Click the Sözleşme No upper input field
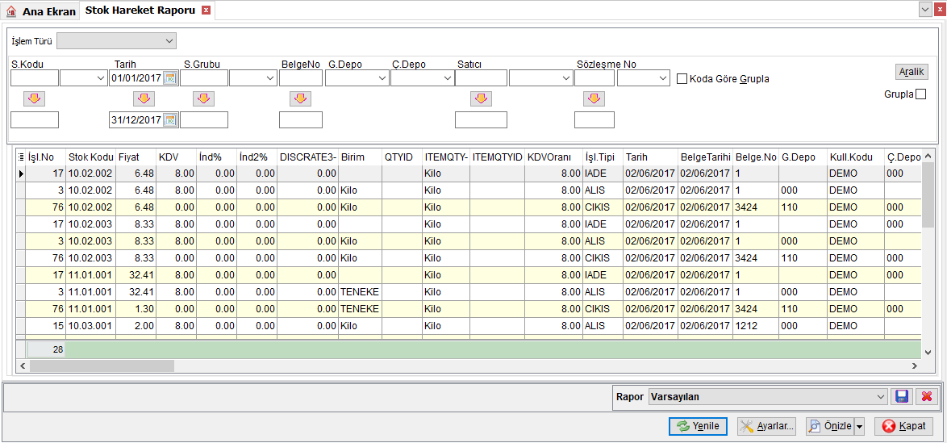Viewport: 947px width, 443px height. click(x=594, y=78)
